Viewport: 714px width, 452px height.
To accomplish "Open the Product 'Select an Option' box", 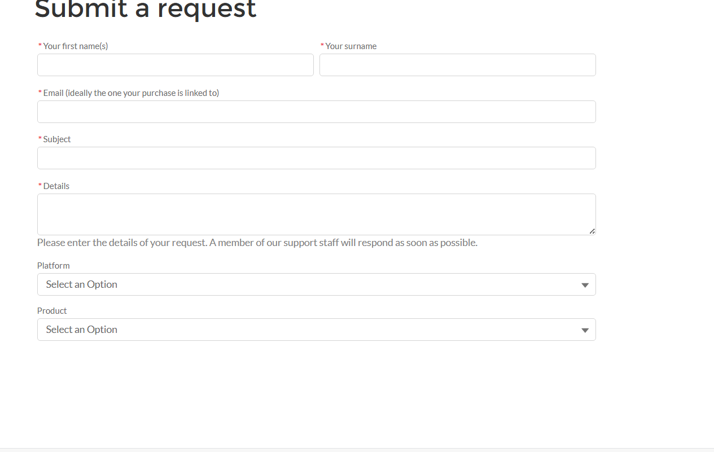I will (305, 330).
